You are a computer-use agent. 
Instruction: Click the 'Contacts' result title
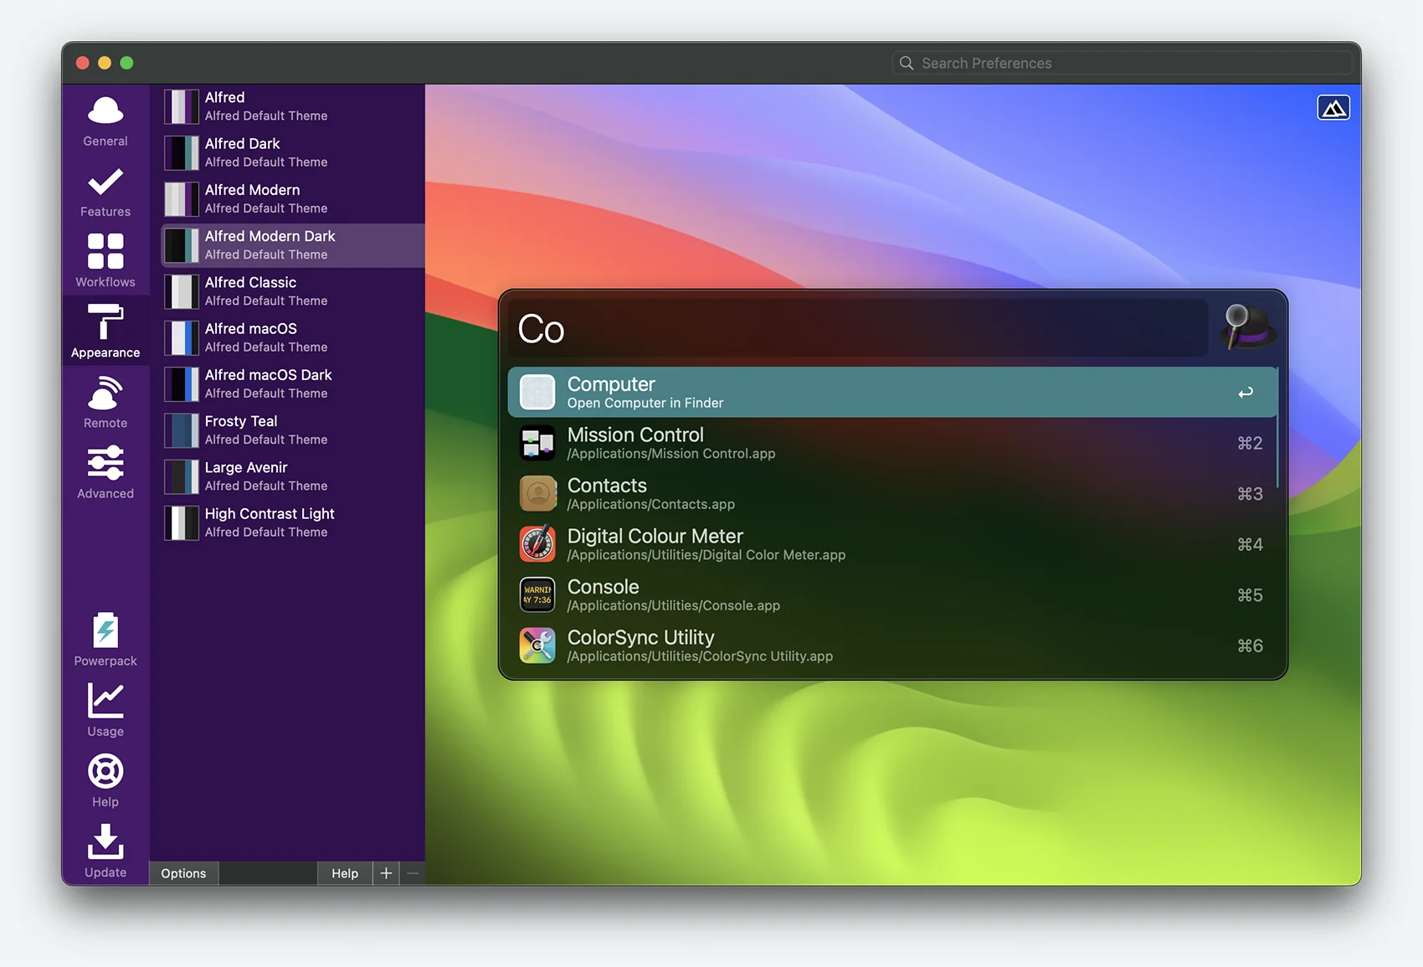[607, 486]
